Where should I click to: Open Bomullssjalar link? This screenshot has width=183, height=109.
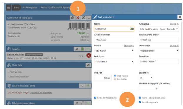point(14,33)
